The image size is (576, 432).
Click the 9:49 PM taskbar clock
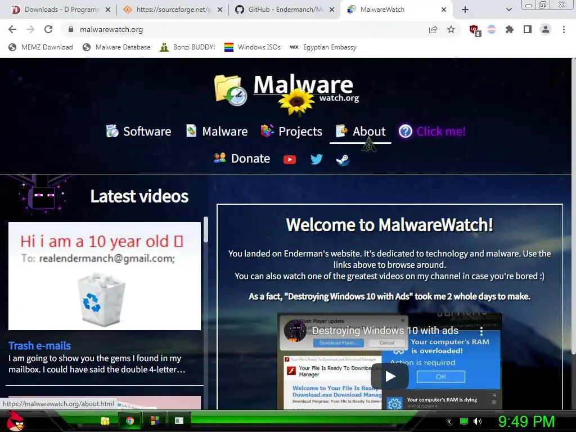tap(526, 421)
